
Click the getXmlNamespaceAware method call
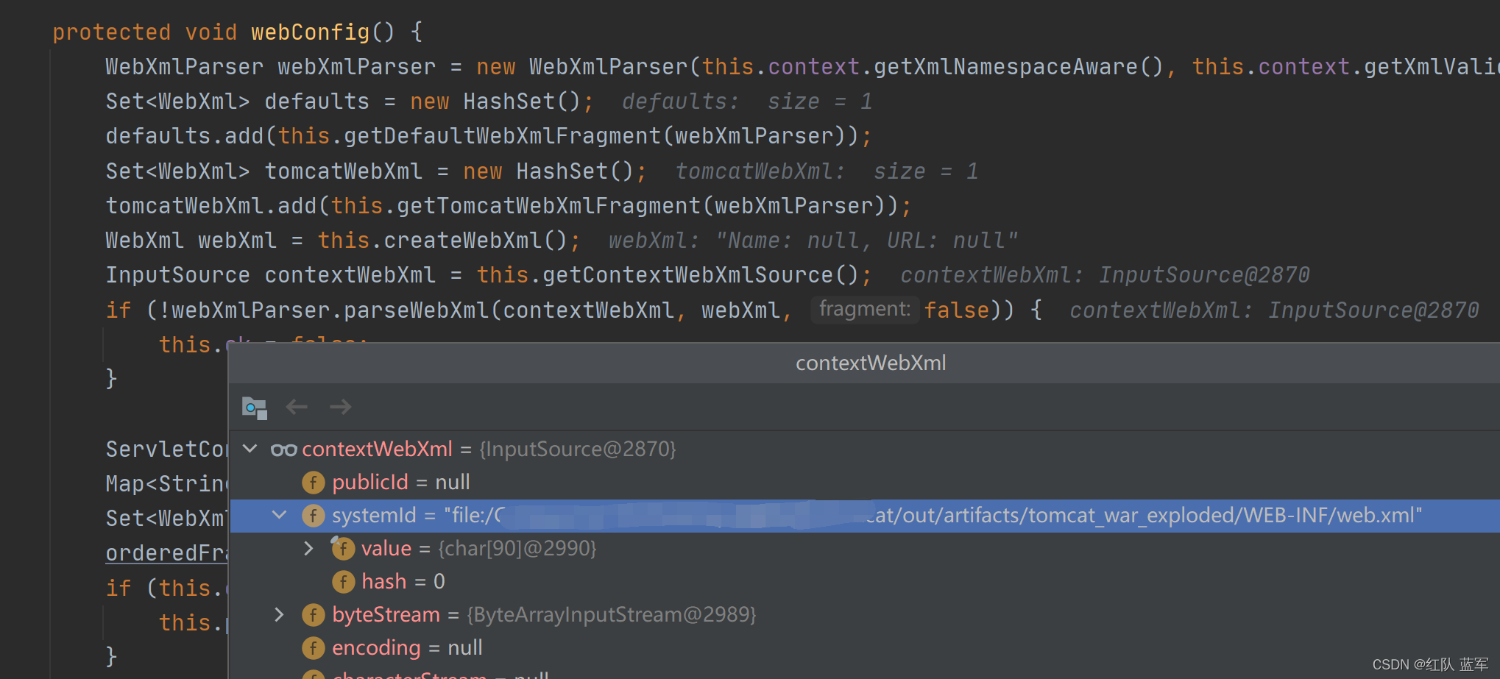[x=1005, y=67]
